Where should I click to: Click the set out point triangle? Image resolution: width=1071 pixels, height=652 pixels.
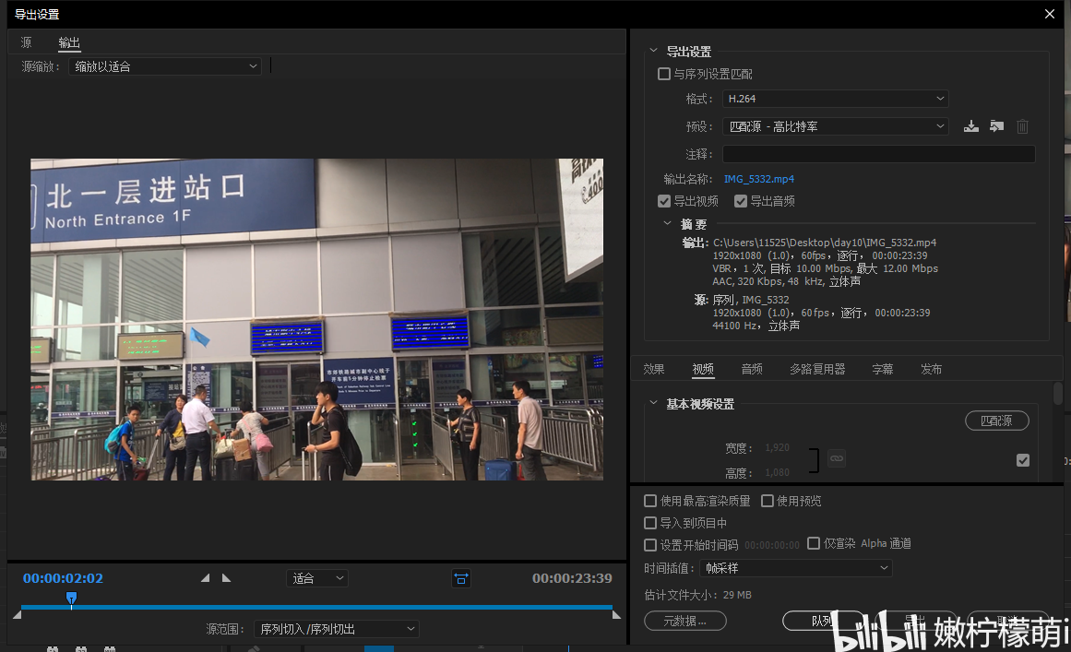click(x=226, y=578)
